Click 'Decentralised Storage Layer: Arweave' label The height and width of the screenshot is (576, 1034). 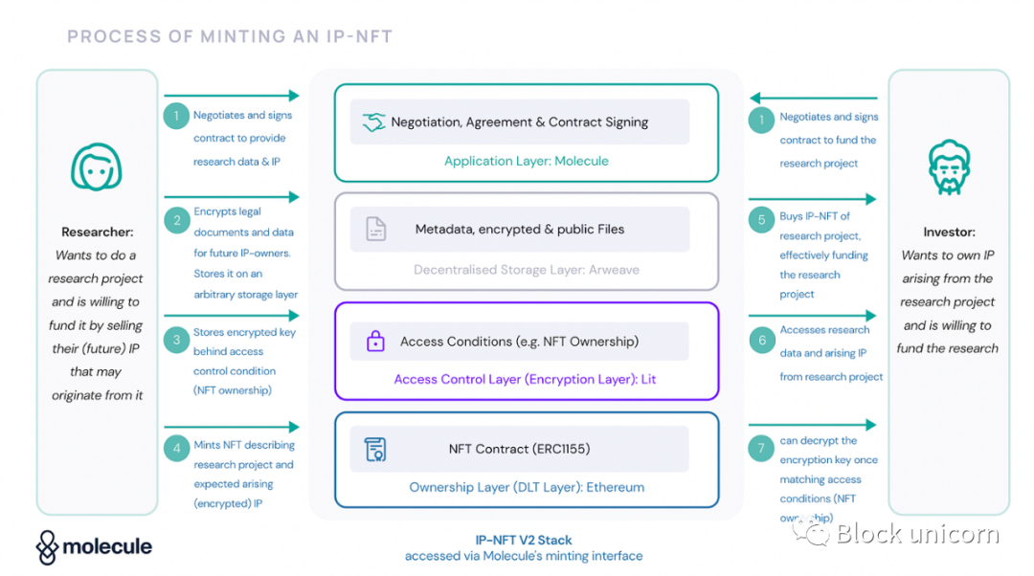point(527,270)
